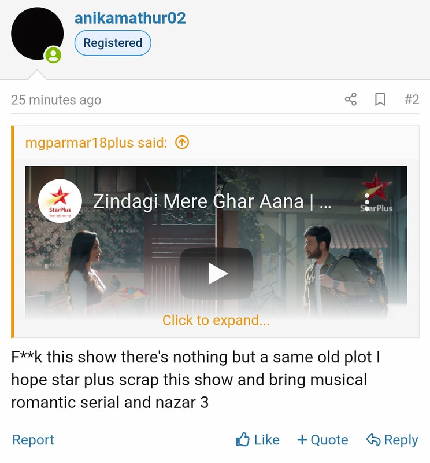The height and width of the screenshot is (463, 430).
Task: Click the up-arrow next to mgparmar18plus said
Action: (x=182, y=143)
